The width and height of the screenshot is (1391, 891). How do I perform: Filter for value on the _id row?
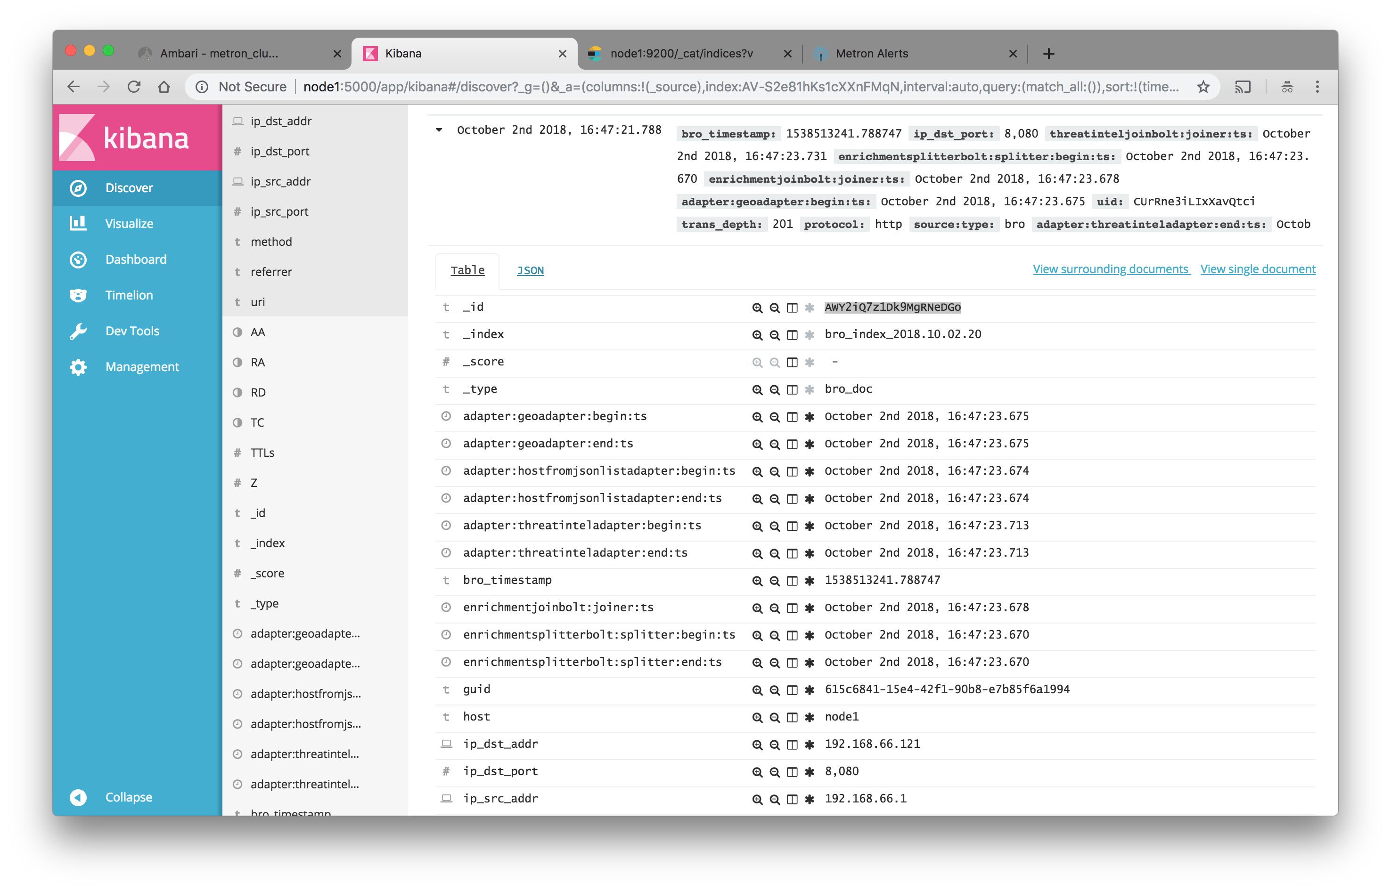click(x=757, y=308)
